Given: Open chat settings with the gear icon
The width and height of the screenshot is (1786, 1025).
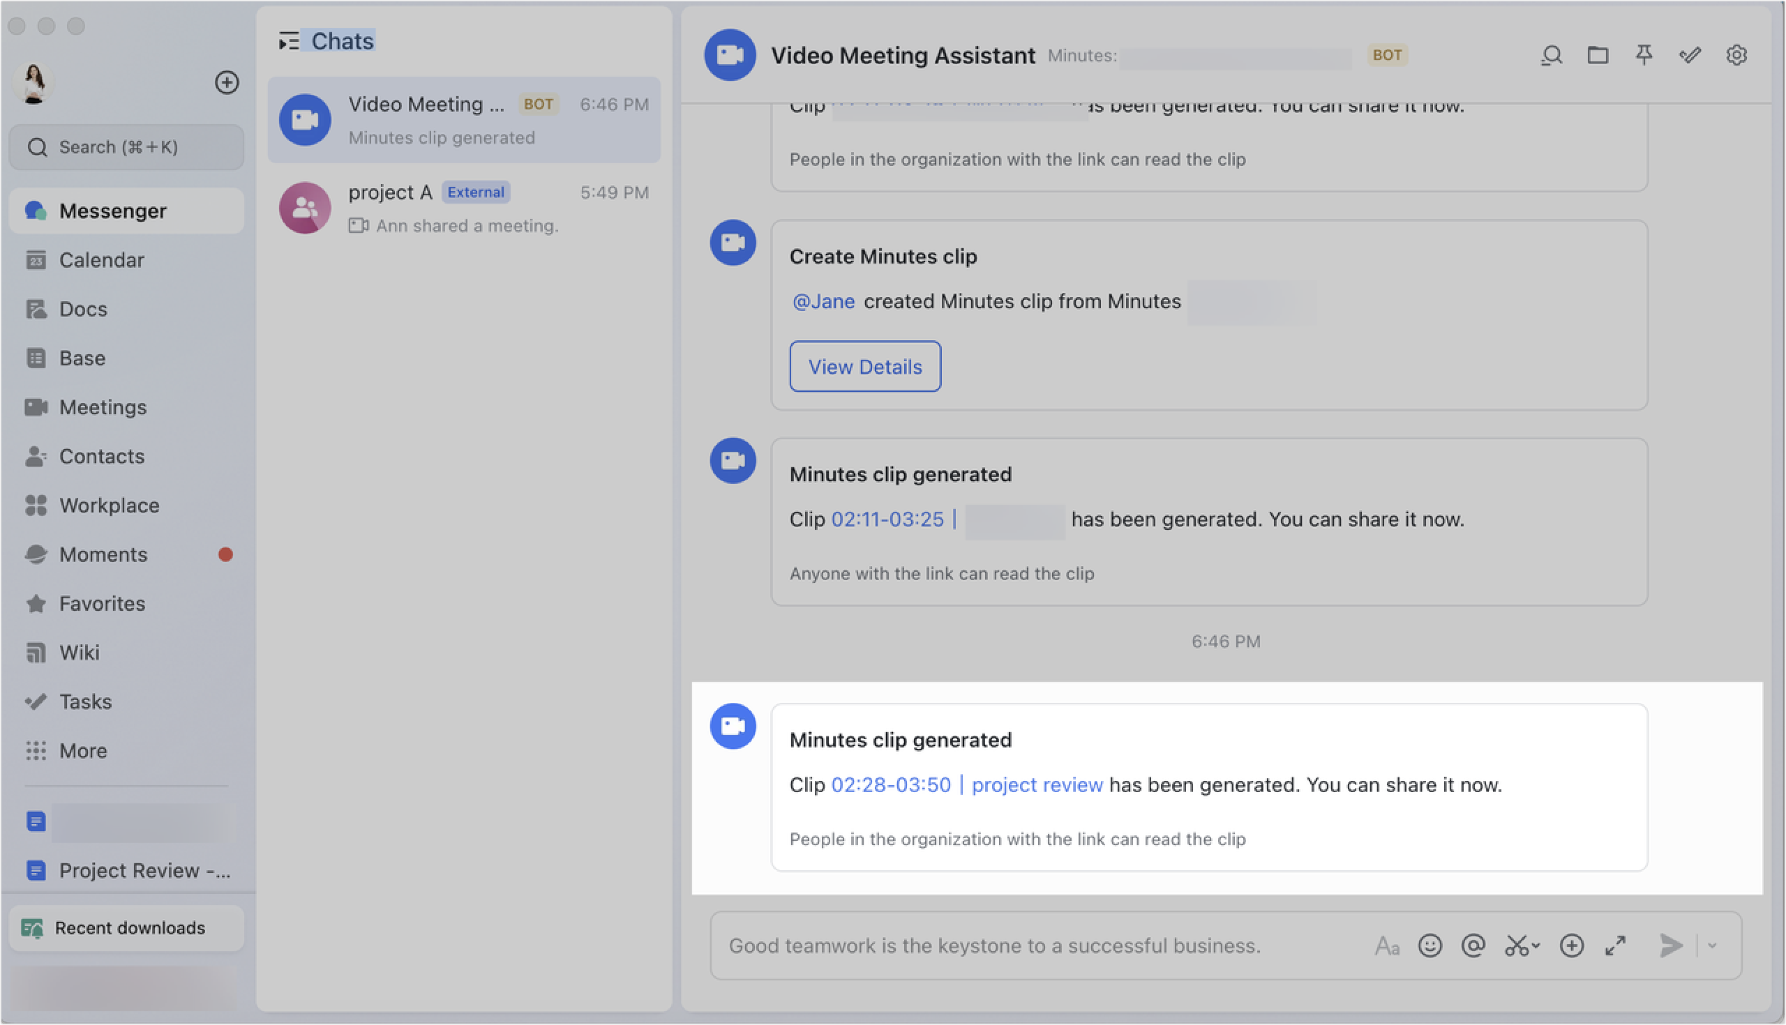Looking at the screenshot, I should 1736,55.
